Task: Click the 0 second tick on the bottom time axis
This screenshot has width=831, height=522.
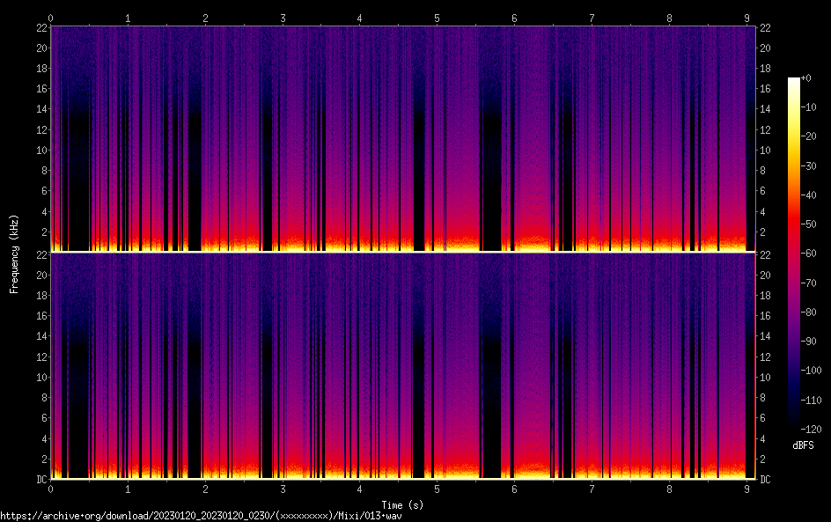Action: [x=51, y=489]
